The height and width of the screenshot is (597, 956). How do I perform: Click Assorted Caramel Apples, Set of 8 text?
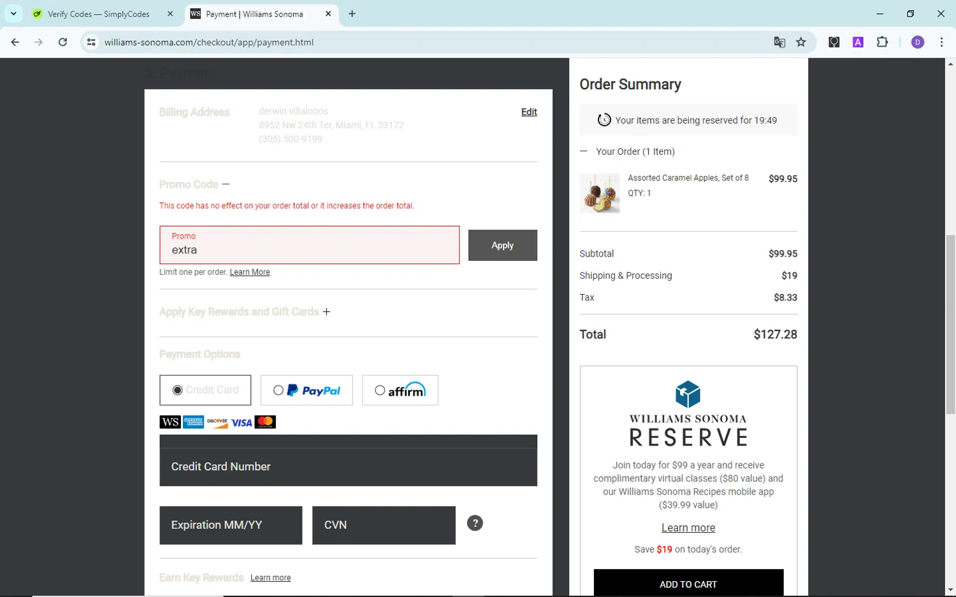688,178
